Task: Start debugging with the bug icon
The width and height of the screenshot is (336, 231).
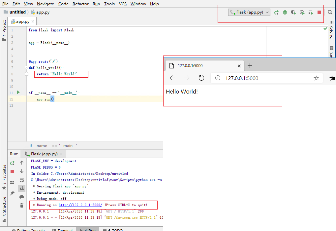Action: [x=285, y=12]
